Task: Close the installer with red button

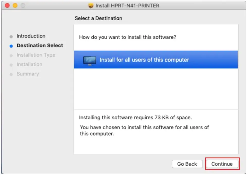Action: [7, 5]
